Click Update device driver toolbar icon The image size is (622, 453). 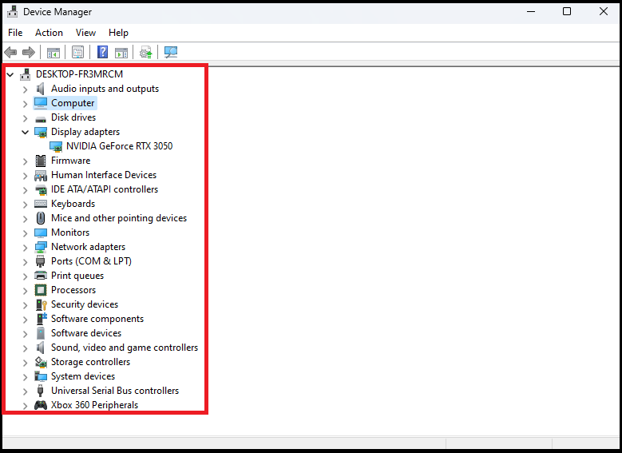(x=145, y=52)
